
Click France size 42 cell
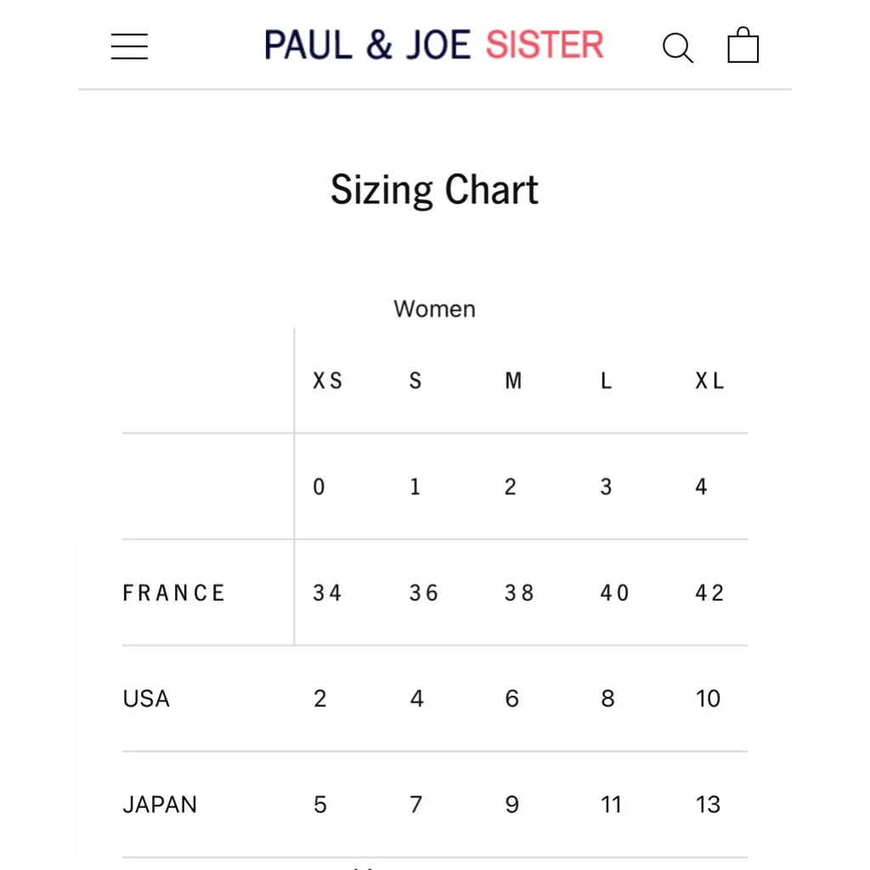[x=709, y=593]
